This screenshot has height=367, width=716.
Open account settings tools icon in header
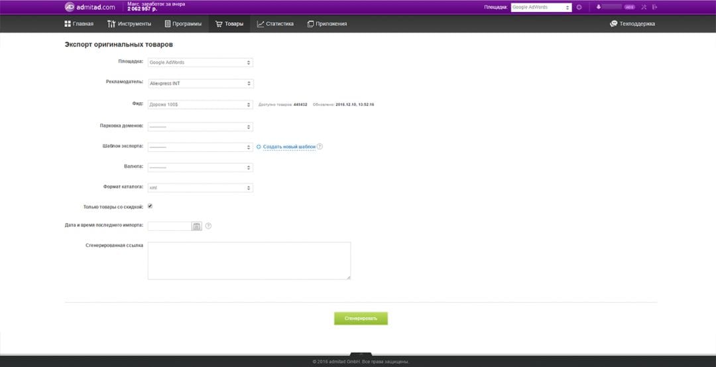click(x=644, y=7)
